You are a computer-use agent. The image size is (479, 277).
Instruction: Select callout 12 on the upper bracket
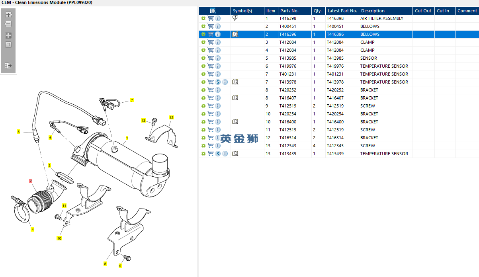[x=171, y=117]
